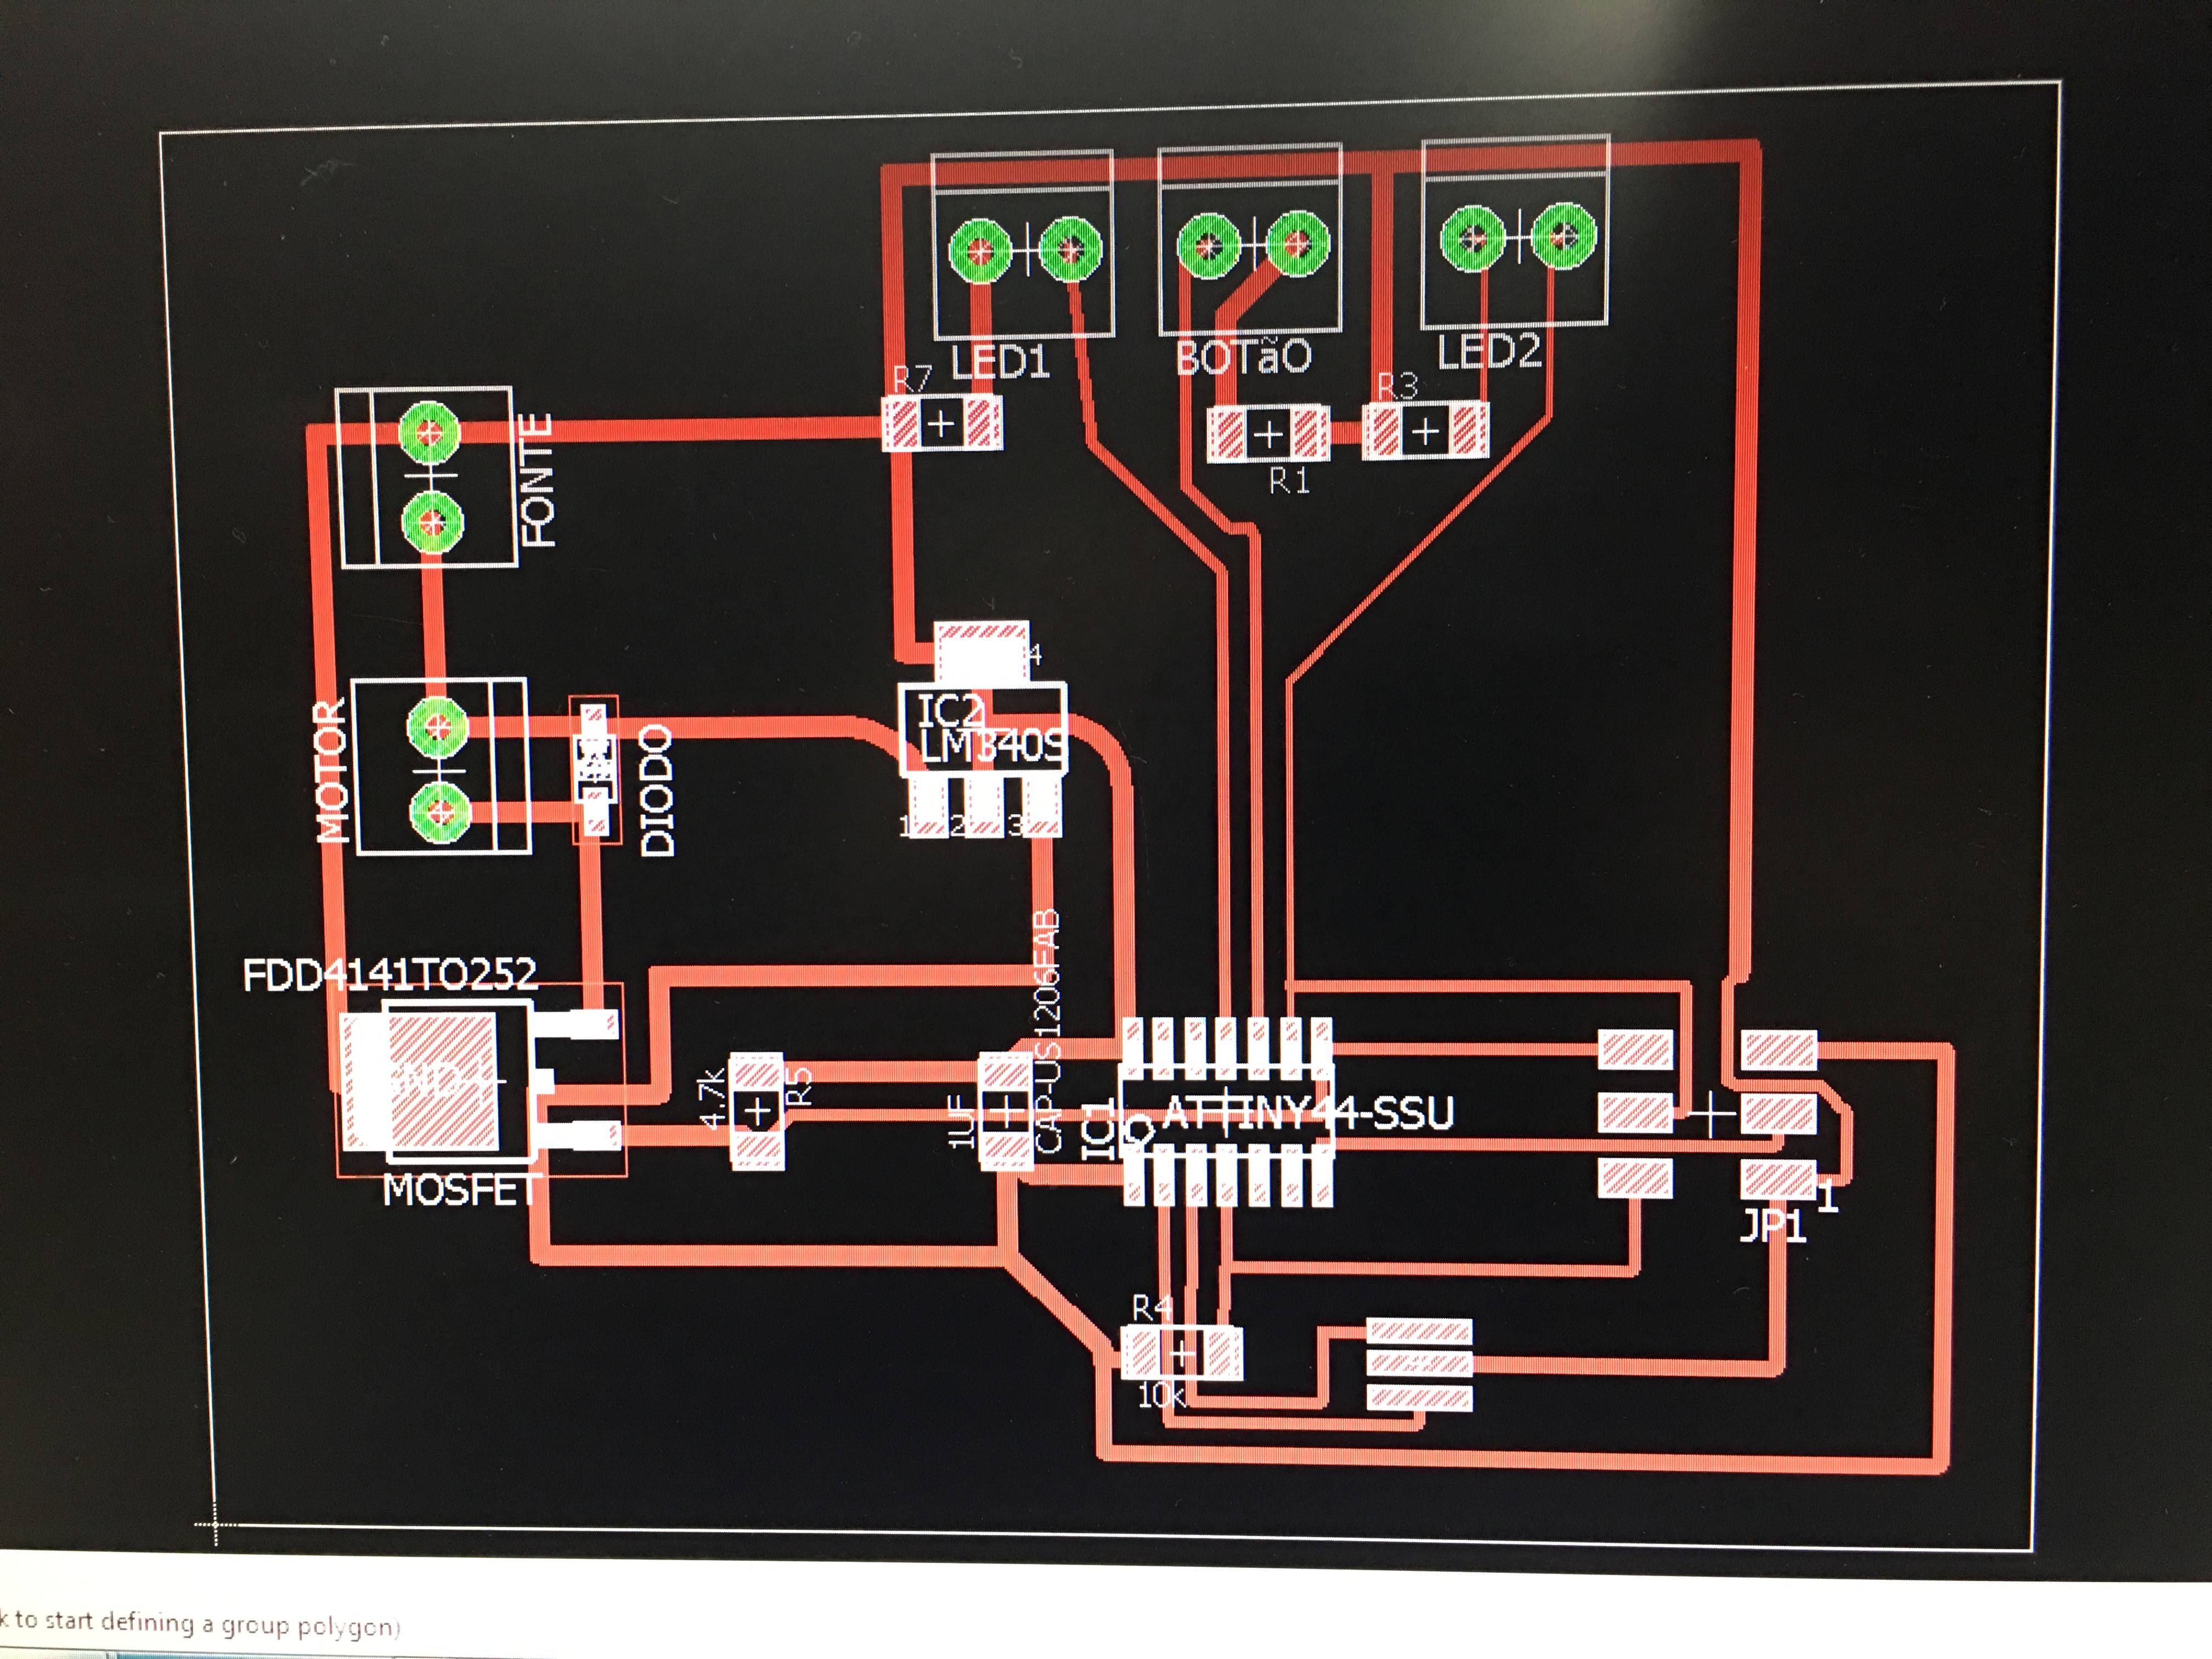
Task: Click the ATTINY44-SSU chip label
Action: 1308,1112
